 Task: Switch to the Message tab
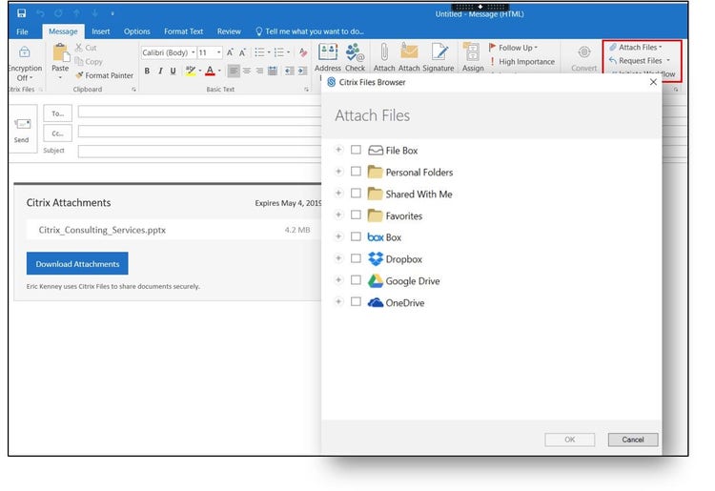(x=63, y=31)
